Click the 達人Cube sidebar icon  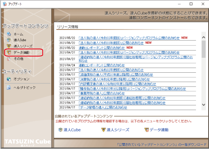[9, 40]
